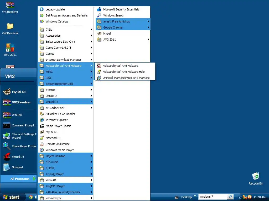Viewport: 269px width, 201px height.
Task: Open WinRAR program group
Action: [x=65, y=180]
